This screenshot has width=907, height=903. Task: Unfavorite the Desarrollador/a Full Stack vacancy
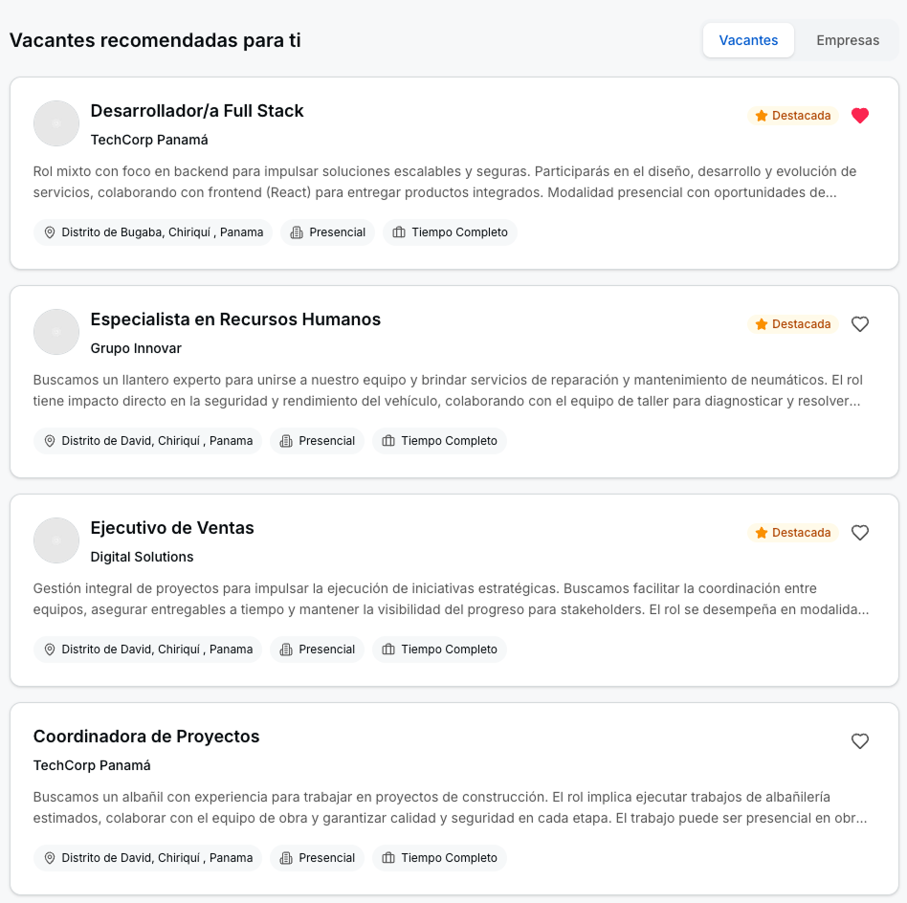coord(859,115)
